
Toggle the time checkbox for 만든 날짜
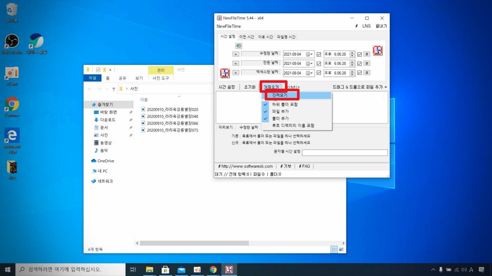[x=359, y=64]
